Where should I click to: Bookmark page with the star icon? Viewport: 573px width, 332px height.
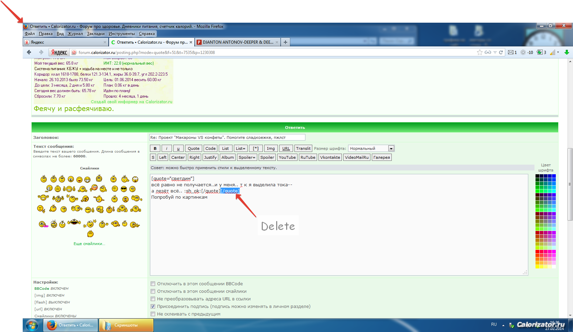pyautogui.click(x=479, y=52)
